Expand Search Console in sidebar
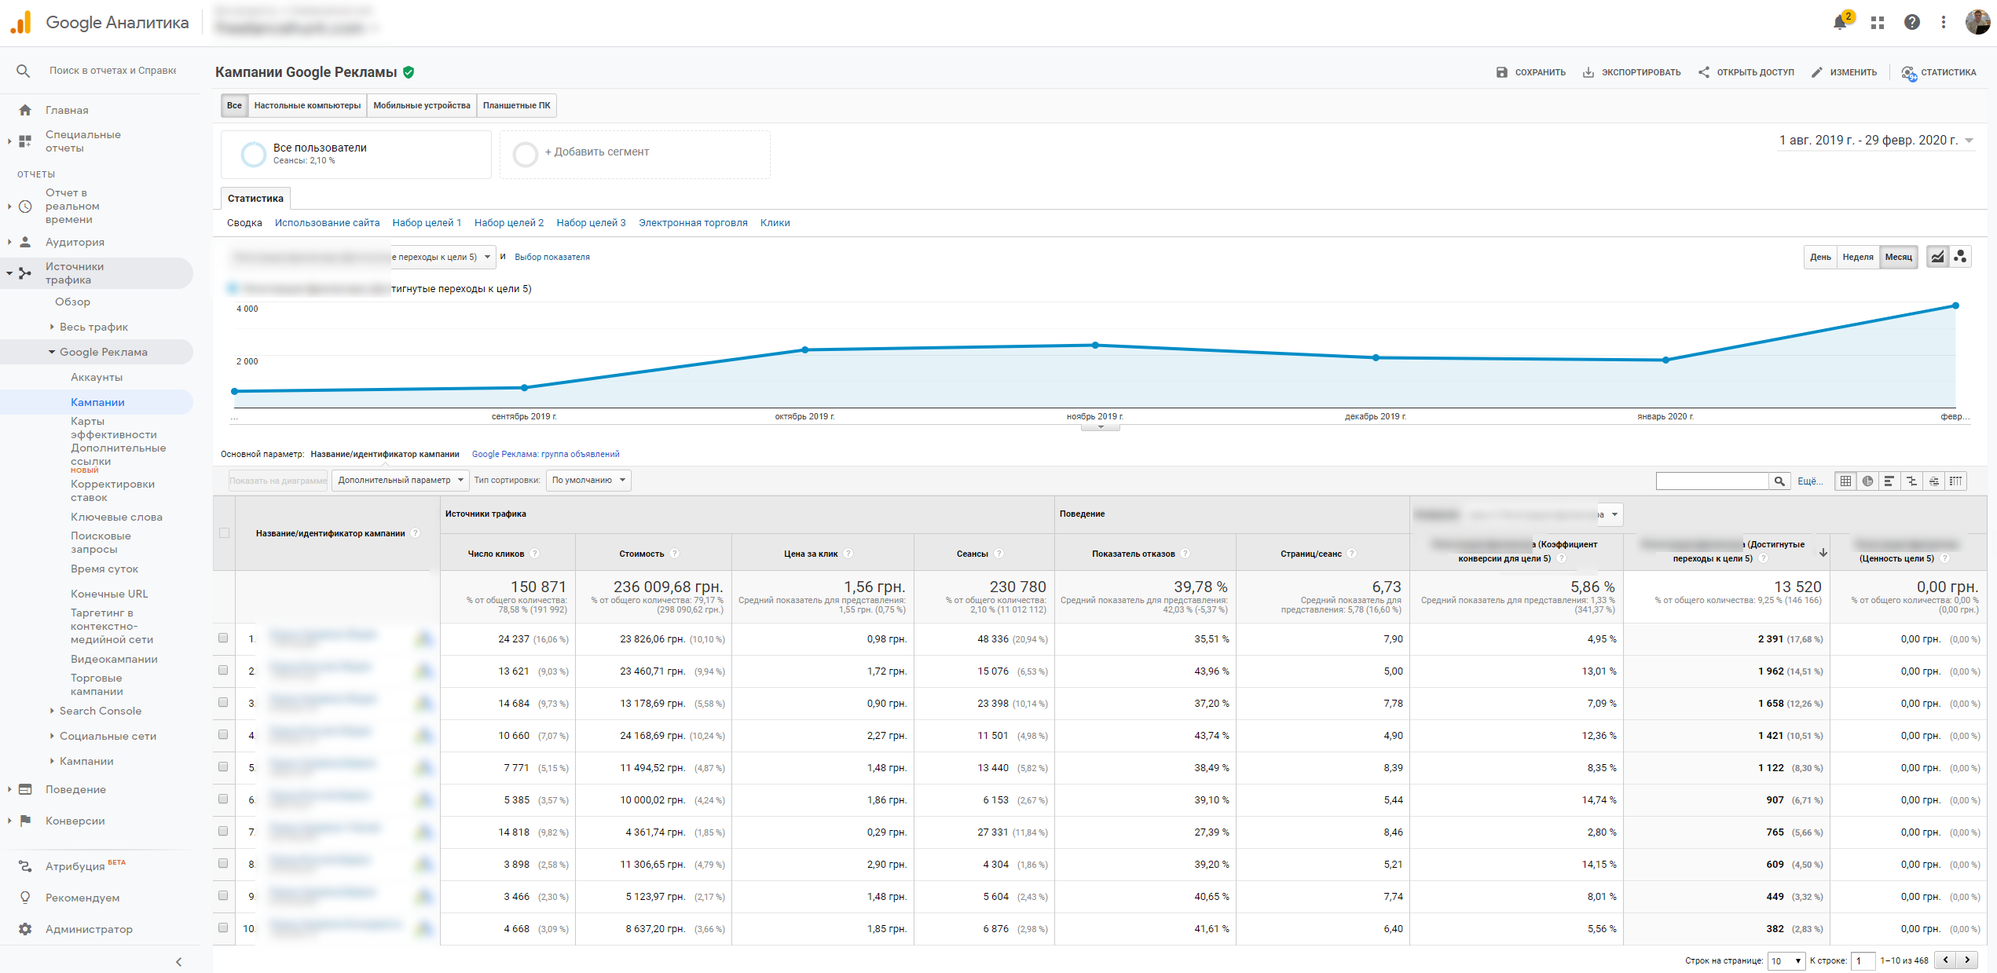The width and height of the screenshot is (1997, 973). tap(100, 711)
